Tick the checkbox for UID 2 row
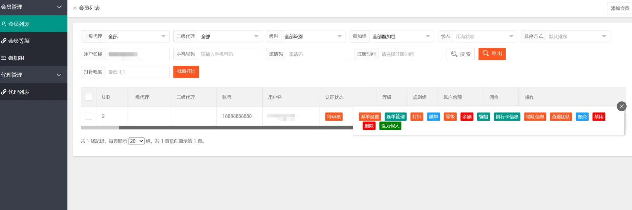This screenshot has width=632, height=210. point(89,116)
